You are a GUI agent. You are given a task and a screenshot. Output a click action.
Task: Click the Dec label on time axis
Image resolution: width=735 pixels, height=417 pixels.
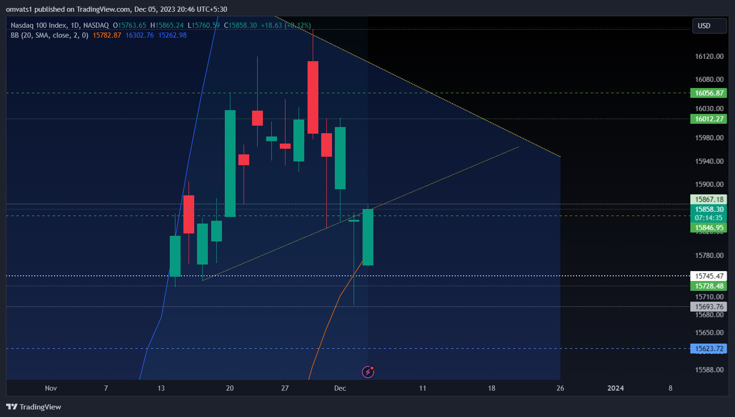pyautogui.click(x=340, y=388)
